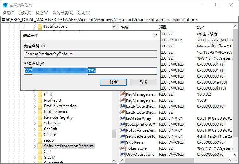Screen dimensions: 239x164
Task: Click the TokenStore string icon
Action: click(x=123, y=148)
